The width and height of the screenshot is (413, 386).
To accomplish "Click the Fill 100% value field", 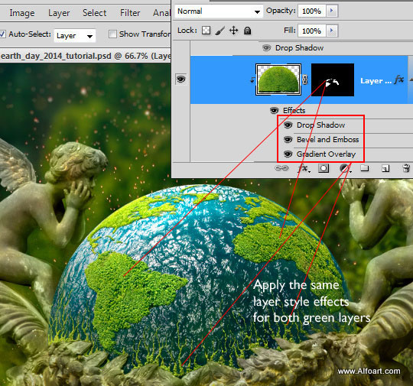I will 311,31.
